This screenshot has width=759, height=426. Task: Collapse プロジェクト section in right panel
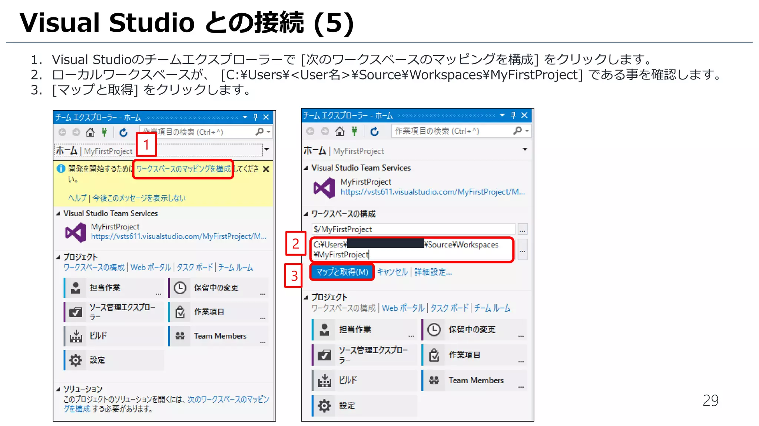click(x=306, y=297)
